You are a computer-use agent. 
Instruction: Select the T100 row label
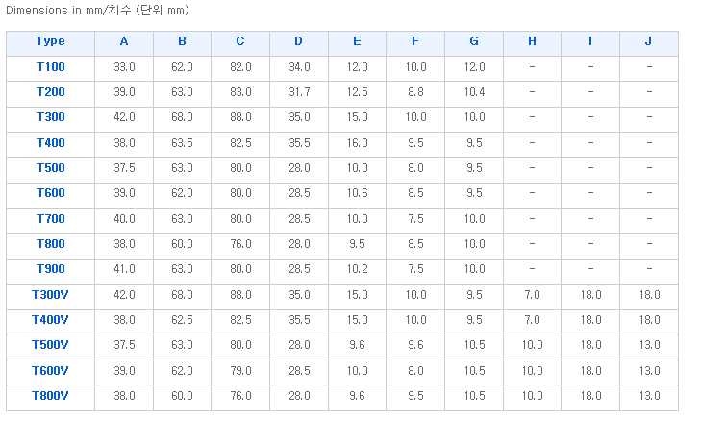[51, 67]
